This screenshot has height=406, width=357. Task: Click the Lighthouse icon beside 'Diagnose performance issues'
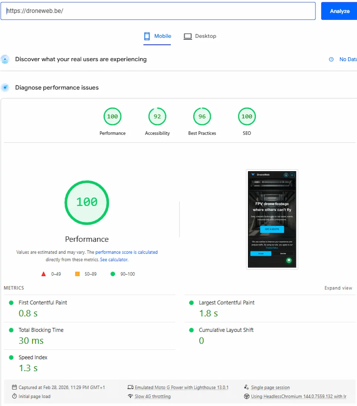click(x=5, y=87)
